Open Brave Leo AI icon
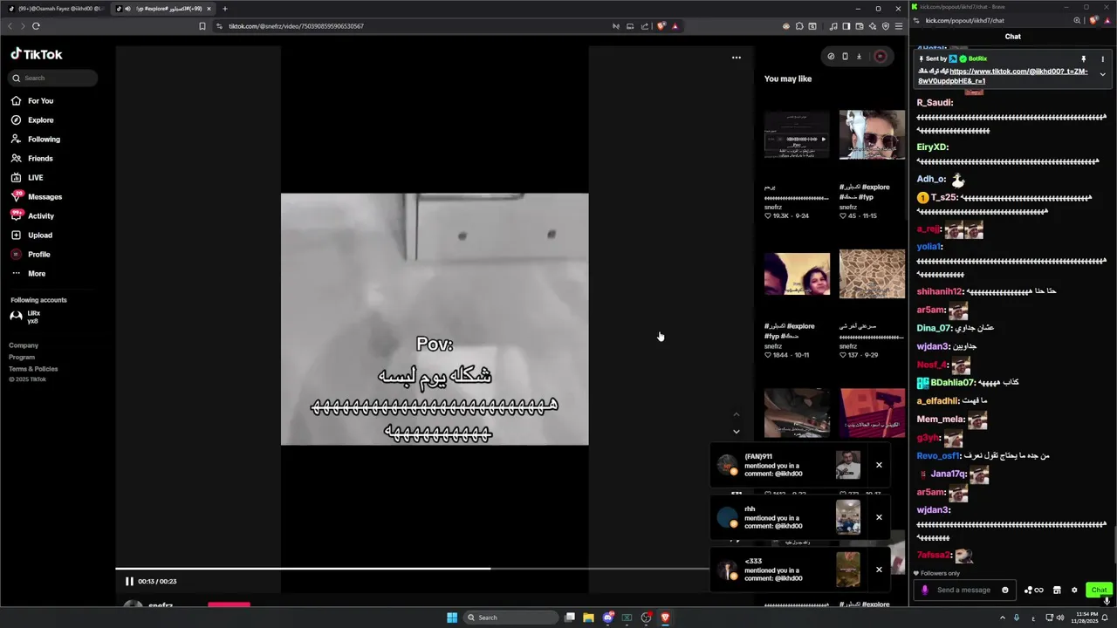Screen dimensions: 1117x628 point(873,26)
